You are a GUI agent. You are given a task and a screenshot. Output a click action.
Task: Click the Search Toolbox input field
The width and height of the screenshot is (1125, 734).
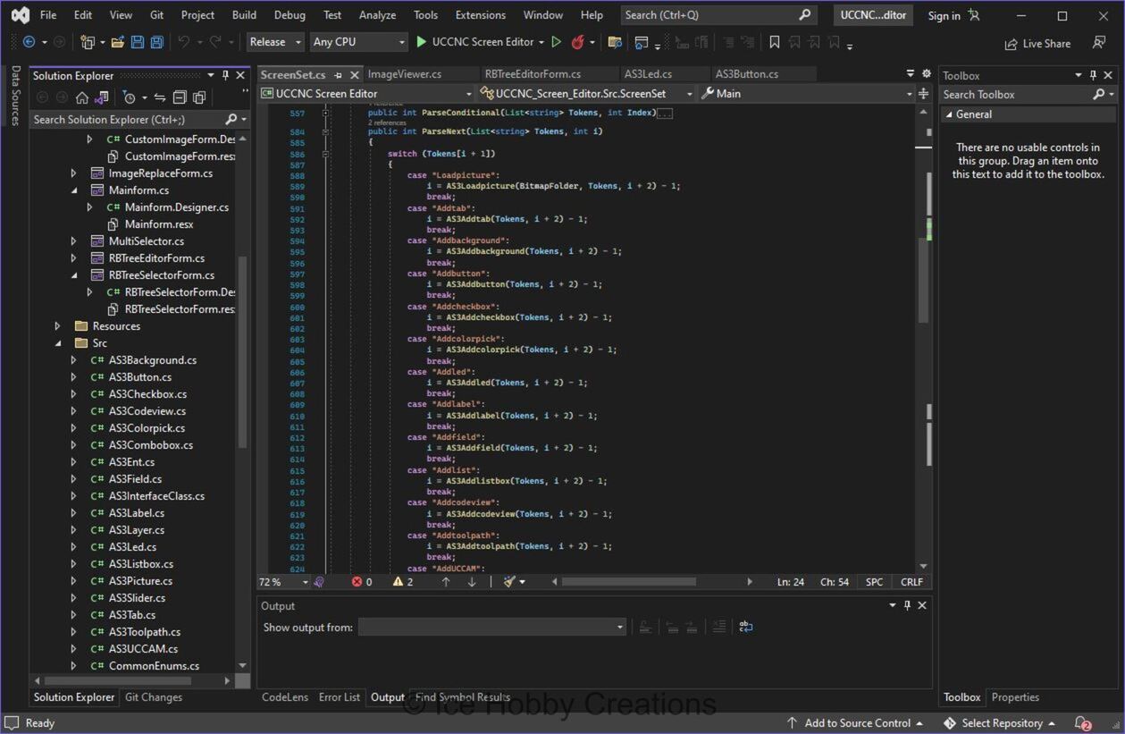pyautogui.click(x=1016, y=95)
